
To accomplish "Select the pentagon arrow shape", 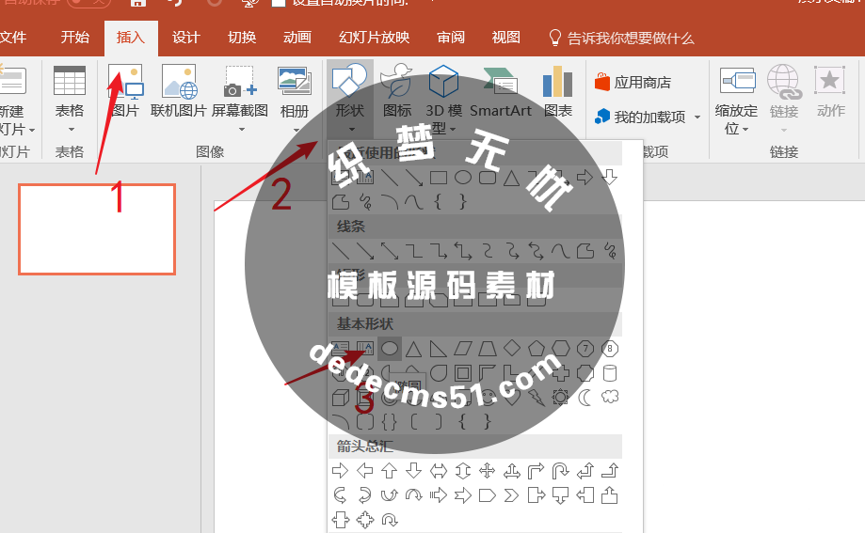I will [x=488, y=495].
